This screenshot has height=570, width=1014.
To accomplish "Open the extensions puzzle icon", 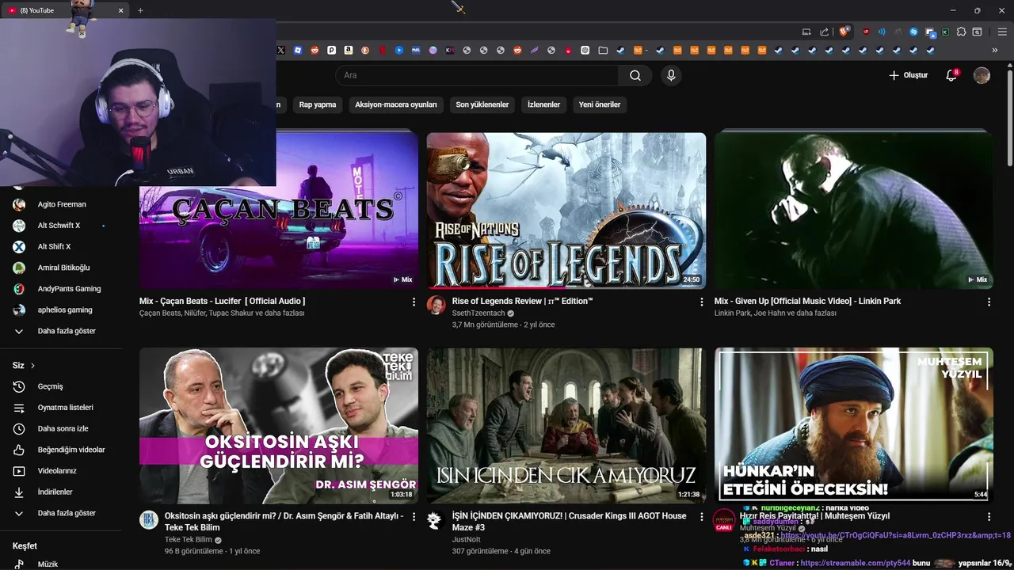I will pyautogui.click(x=961, y=32).
